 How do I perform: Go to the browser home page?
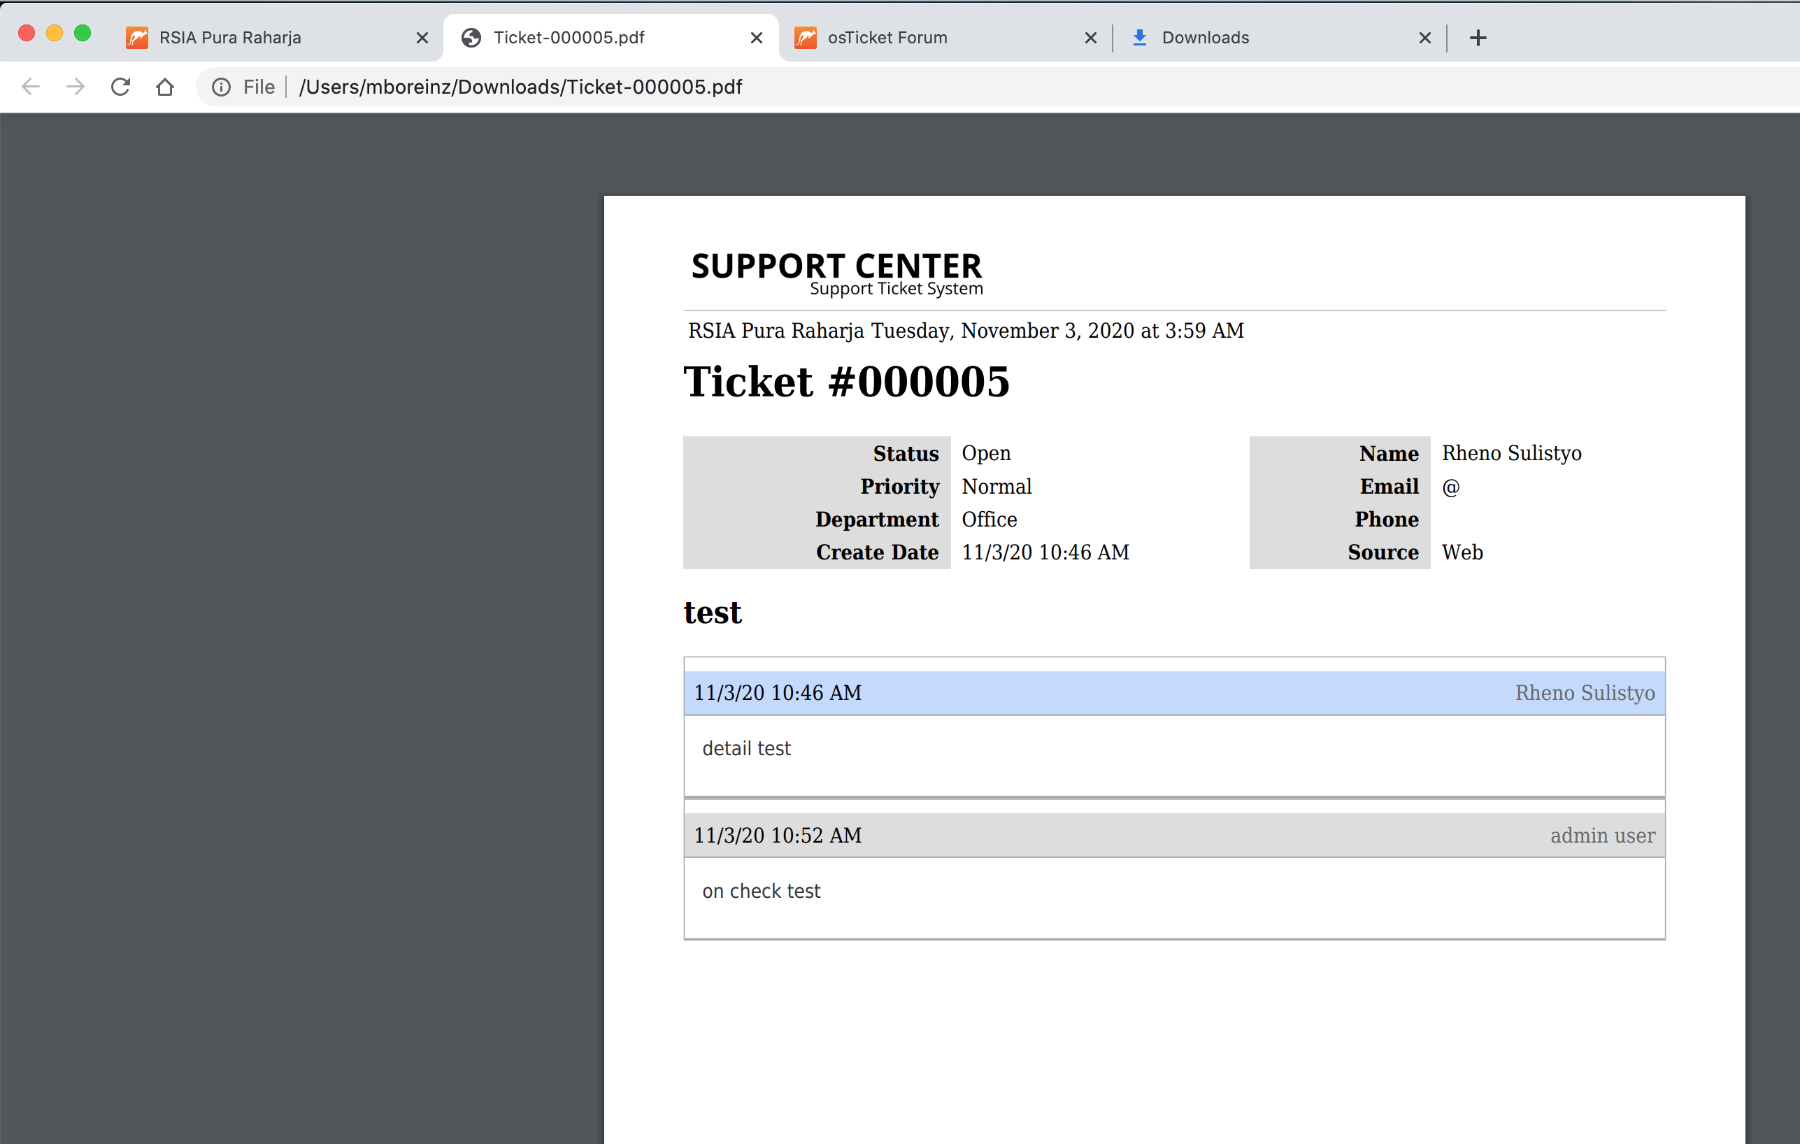pos(165,87)
